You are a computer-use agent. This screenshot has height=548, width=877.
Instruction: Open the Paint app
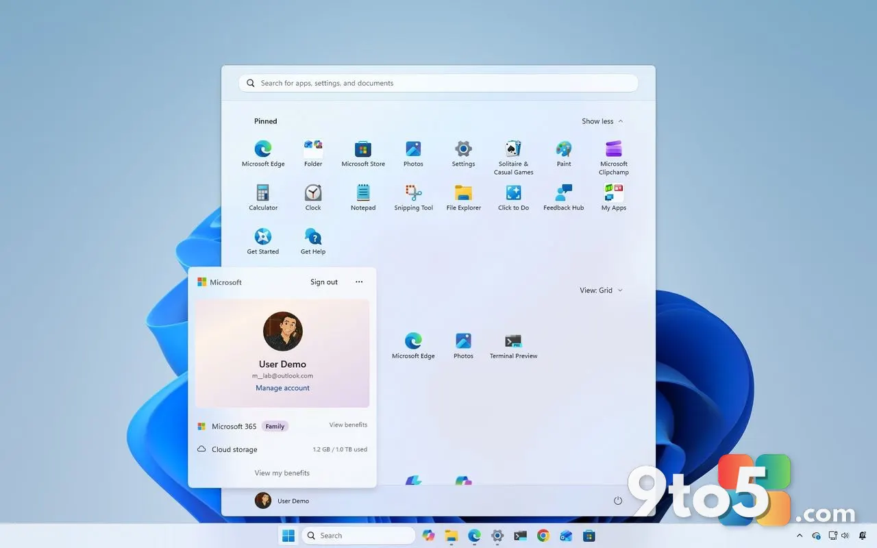click(564, 153)
